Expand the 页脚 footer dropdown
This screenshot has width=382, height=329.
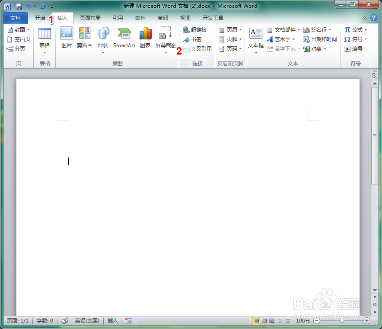coord(240,39)
